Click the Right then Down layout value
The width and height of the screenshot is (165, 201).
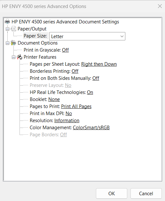pos(99,64)
